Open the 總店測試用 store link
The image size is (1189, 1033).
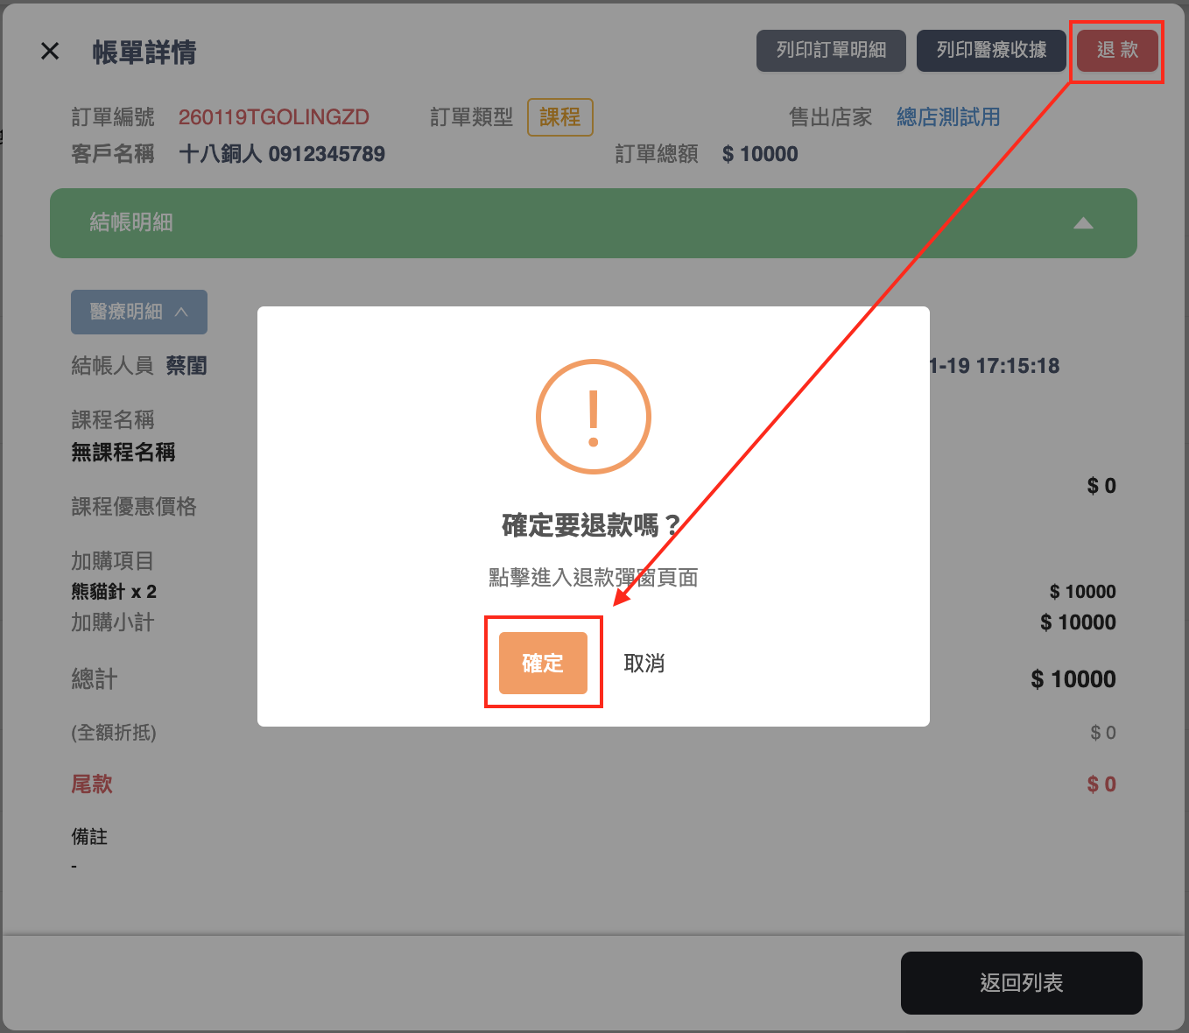tap(947, 117)
